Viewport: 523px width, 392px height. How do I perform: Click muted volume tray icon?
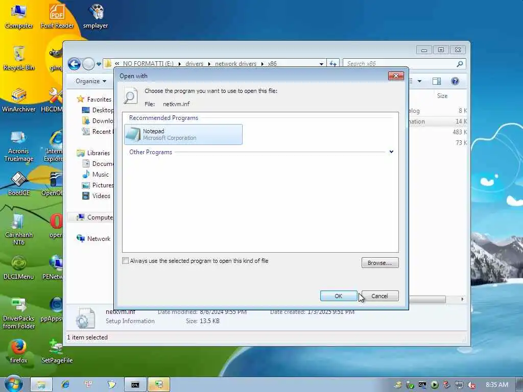coord(471,385)
